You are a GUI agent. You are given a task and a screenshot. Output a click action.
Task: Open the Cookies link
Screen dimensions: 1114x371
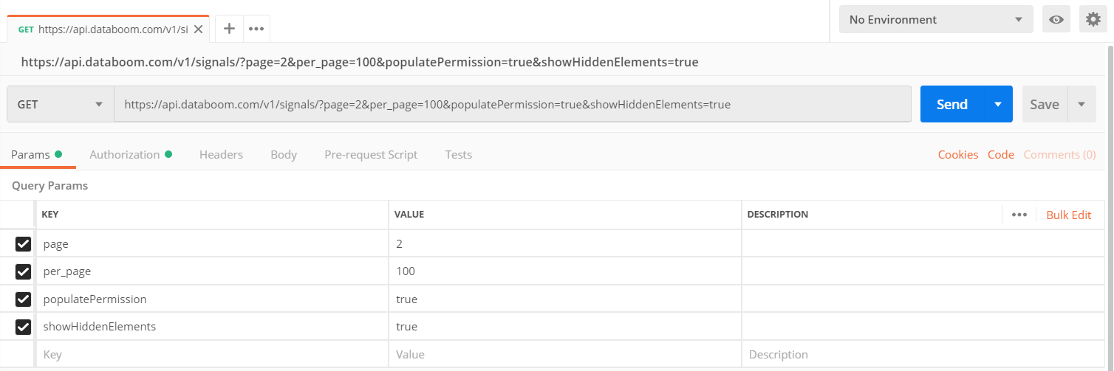click(x=958, y=155)
